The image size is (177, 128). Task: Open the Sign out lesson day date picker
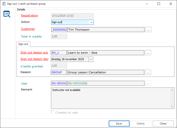[x=91, y=59]
